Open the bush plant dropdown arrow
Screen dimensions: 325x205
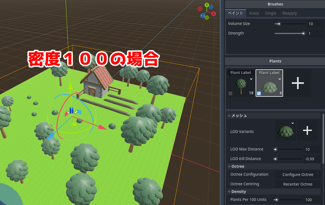[x=279, y=79]
